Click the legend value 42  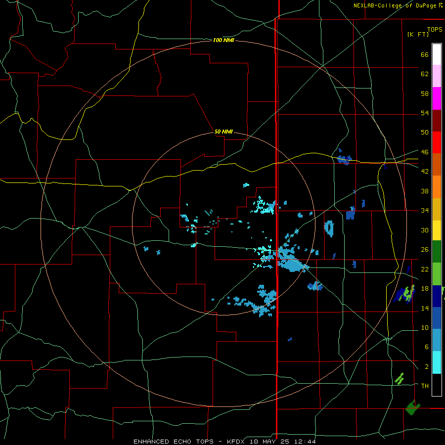point(425,171)
